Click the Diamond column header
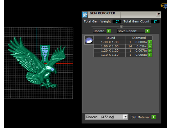This screenshot has width=171, height=128. coord(139,38)
